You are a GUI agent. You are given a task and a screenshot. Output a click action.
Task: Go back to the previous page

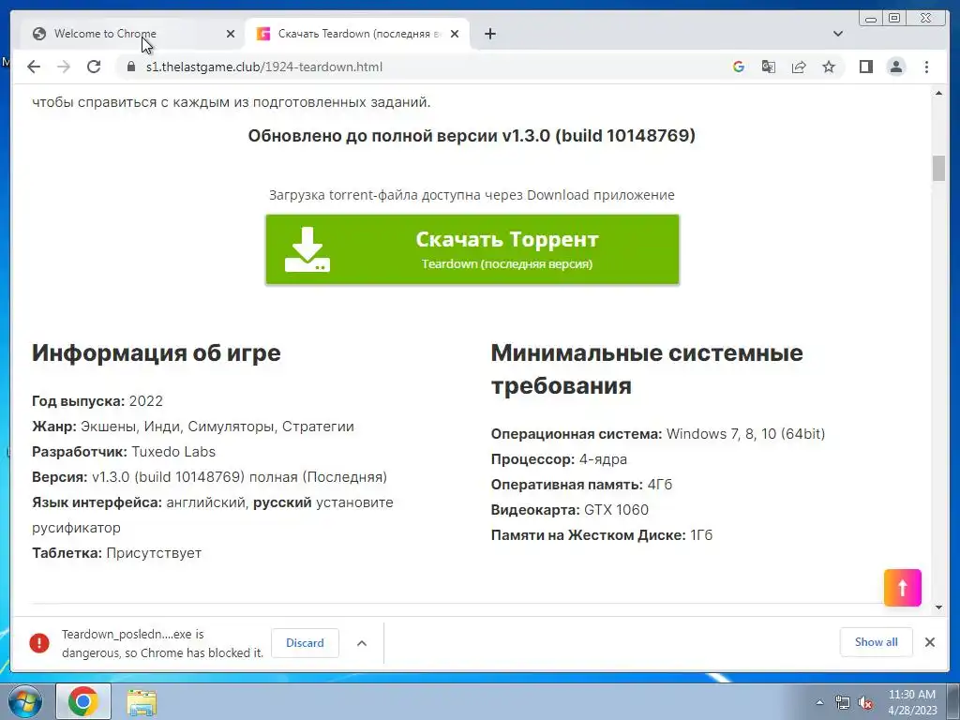coord(34,67)
